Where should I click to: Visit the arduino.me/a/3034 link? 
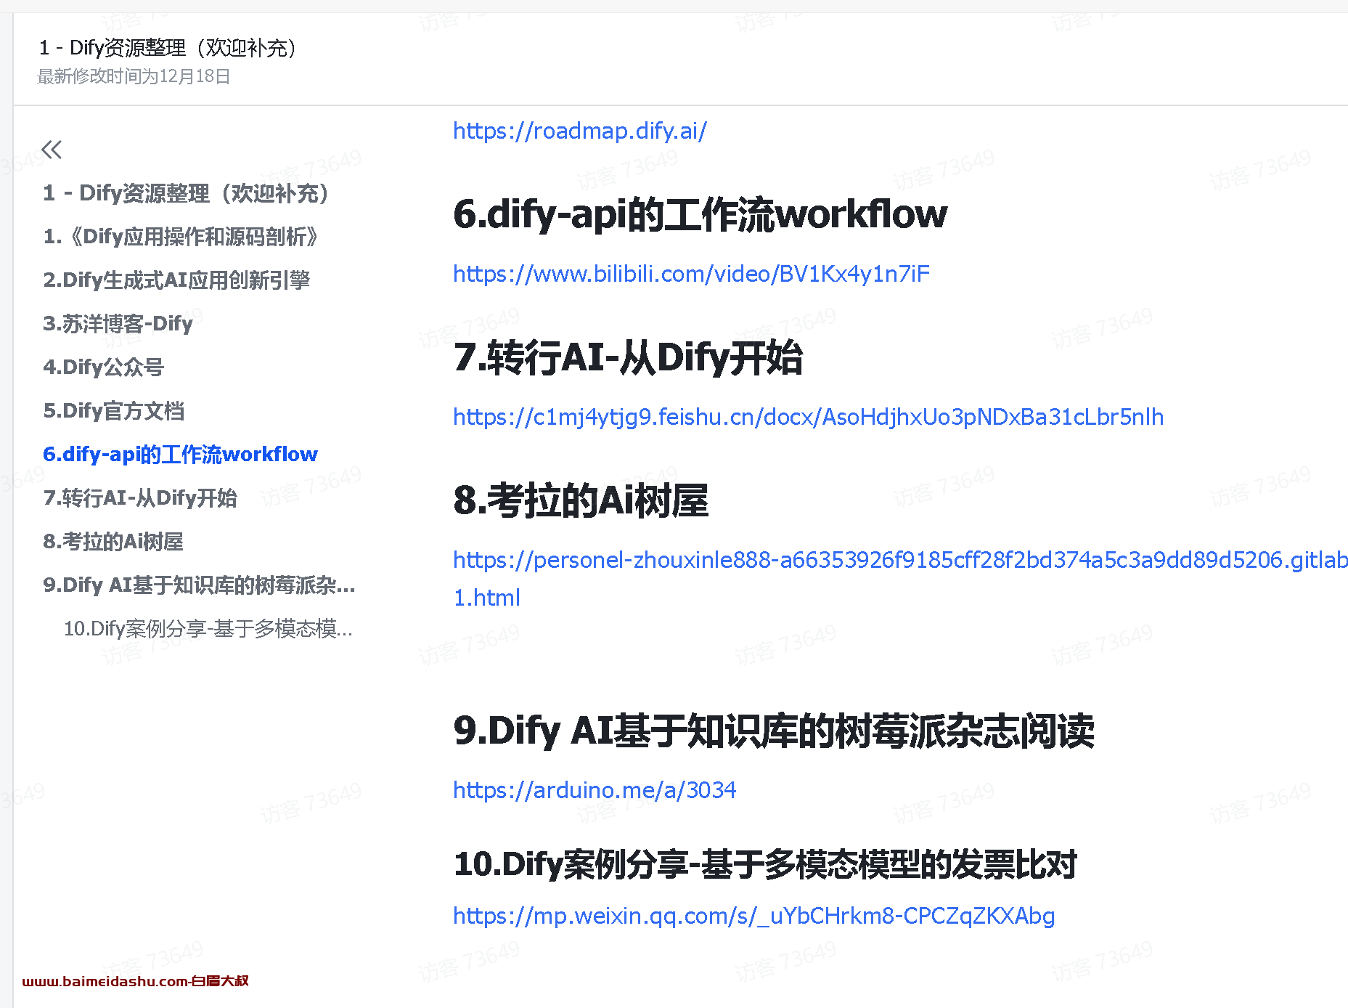pyautogui.click(x=595, y=790)
